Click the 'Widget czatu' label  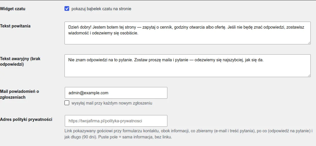(x=13, y=9)
